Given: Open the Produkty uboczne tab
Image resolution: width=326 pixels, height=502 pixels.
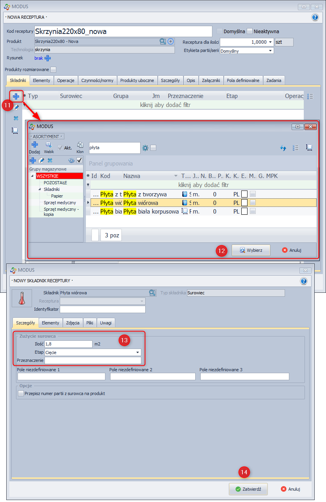Looking at the screenshot, I should [x=138, y=80].
